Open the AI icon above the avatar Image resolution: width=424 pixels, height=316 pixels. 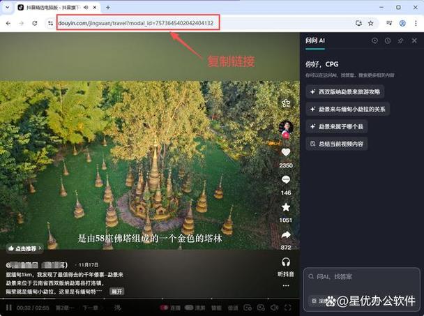[285, 103]
